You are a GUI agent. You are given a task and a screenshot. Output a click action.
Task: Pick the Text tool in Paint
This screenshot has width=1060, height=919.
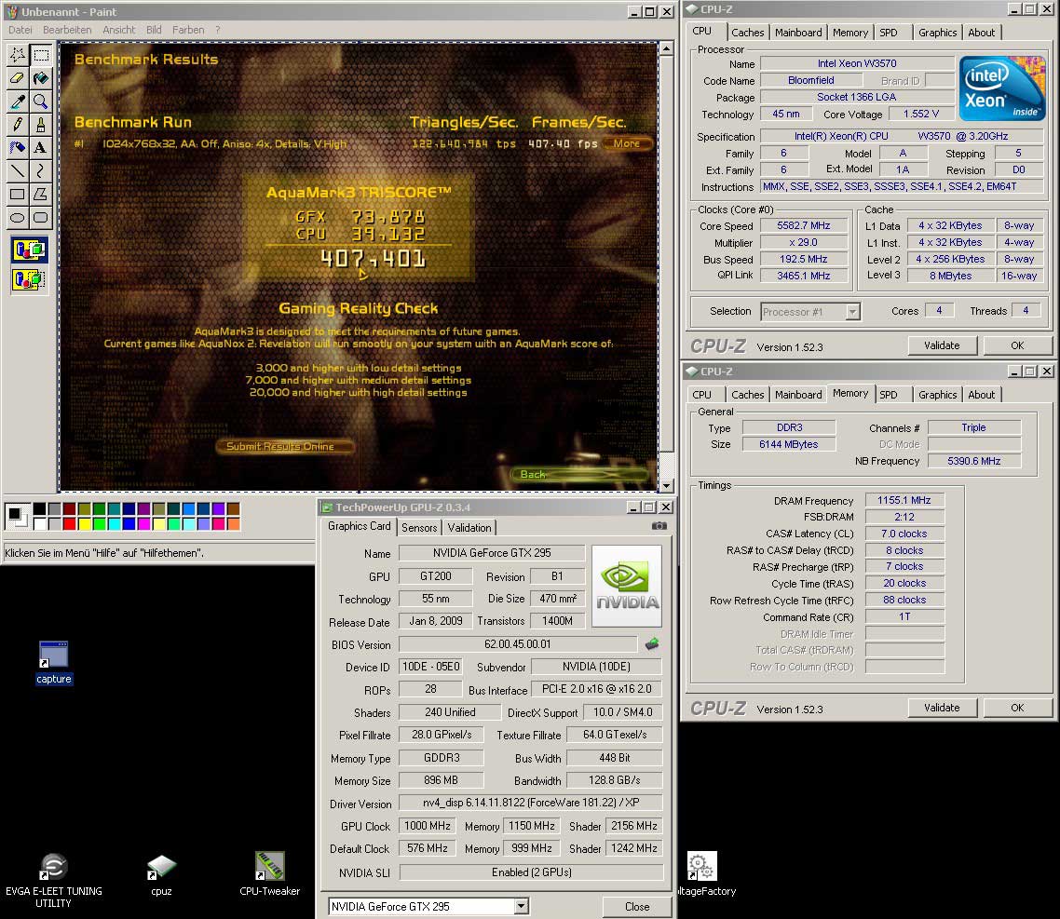(41, 147)
